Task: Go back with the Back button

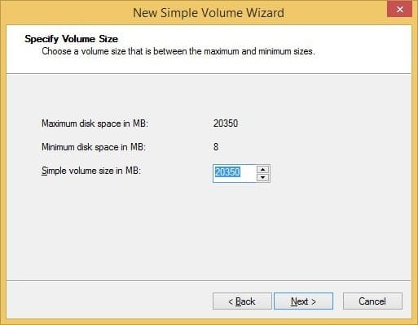Action: pyautogui.click(x=242, y=301)
